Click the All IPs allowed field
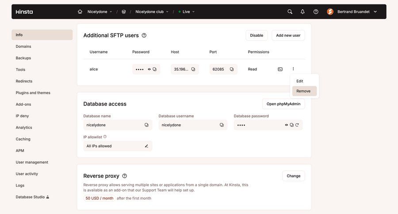The image size is (398, 214). (x=118, y=146)
